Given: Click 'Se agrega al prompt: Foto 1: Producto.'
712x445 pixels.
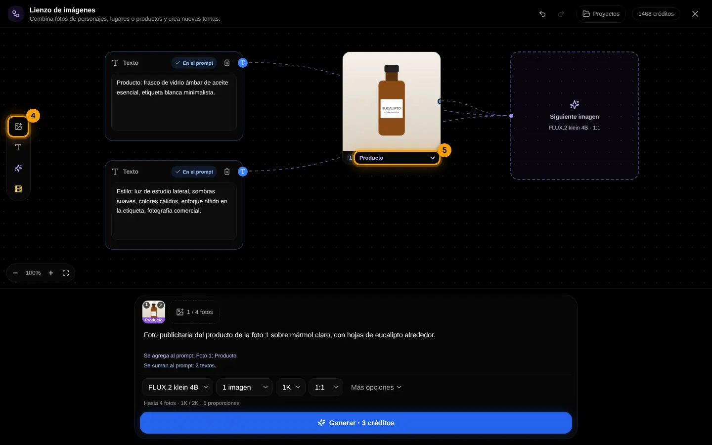Looking at the screenshot, I should pos(191,356).
